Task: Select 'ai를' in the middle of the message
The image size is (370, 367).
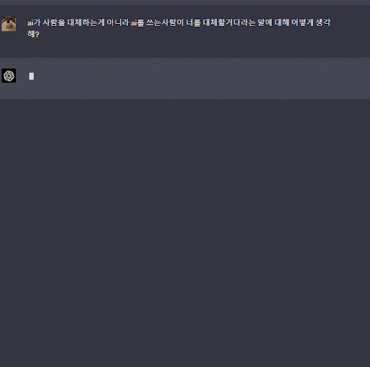Action: 137,22
